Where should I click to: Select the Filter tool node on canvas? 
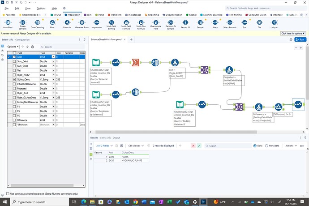coord(278,107)
